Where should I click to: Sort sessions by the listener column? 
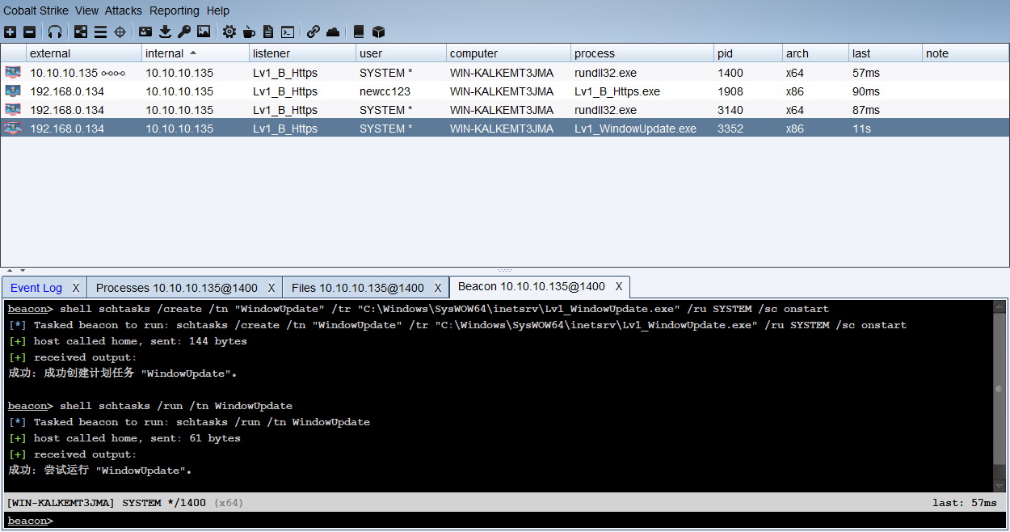pos(302,53)
